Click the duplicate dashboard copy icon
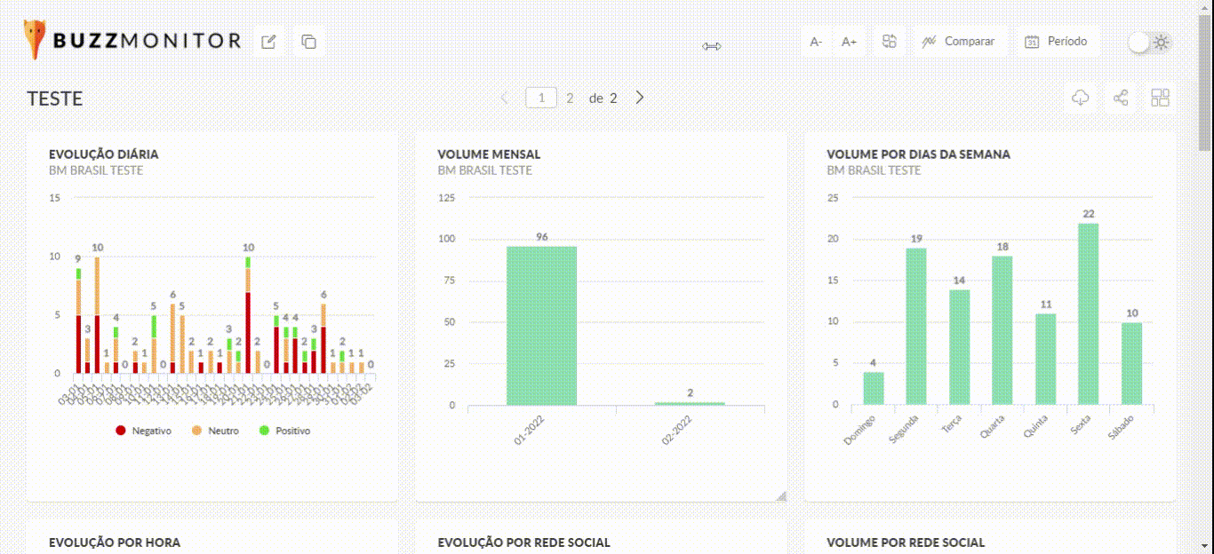The image size is (1214, 554). point(308,42)
